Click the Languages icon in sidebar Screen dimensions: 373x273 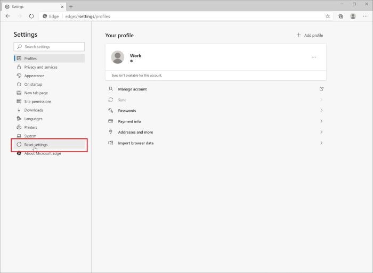point(19,118)
